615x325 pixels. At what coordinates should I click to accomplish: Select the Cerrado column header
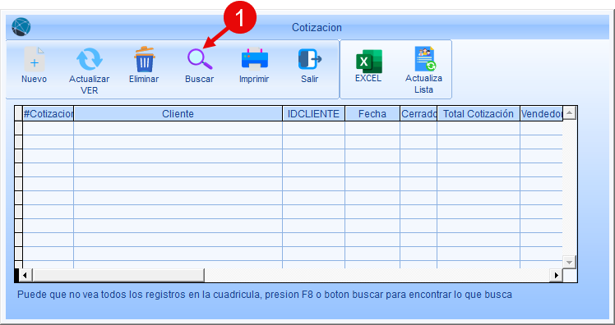point(418,113)
